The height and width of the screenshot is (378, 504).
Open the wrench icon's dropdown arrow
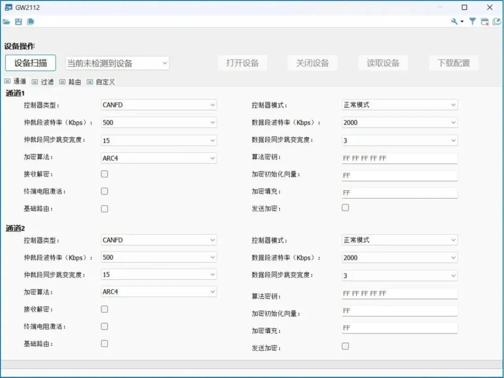coord(462,22)
